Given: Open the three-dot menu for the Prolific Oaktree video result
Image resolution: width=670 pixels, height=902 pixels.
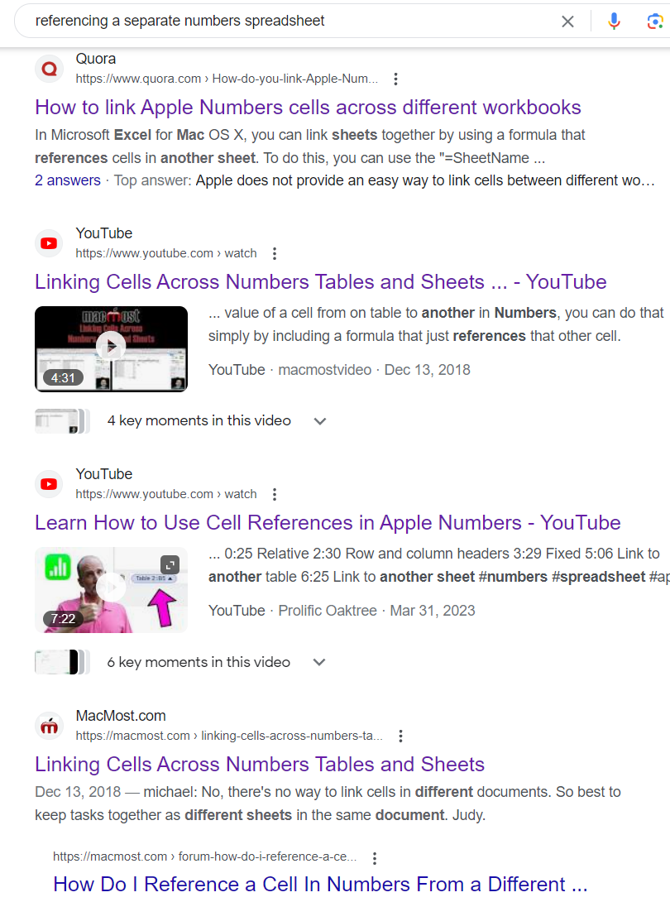Looking at the screenshot, I should click(275, 494).
